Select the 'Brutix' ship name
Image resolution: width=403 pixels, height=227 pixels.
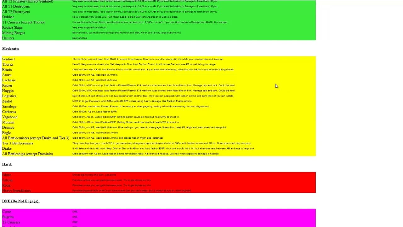point(7,70)
